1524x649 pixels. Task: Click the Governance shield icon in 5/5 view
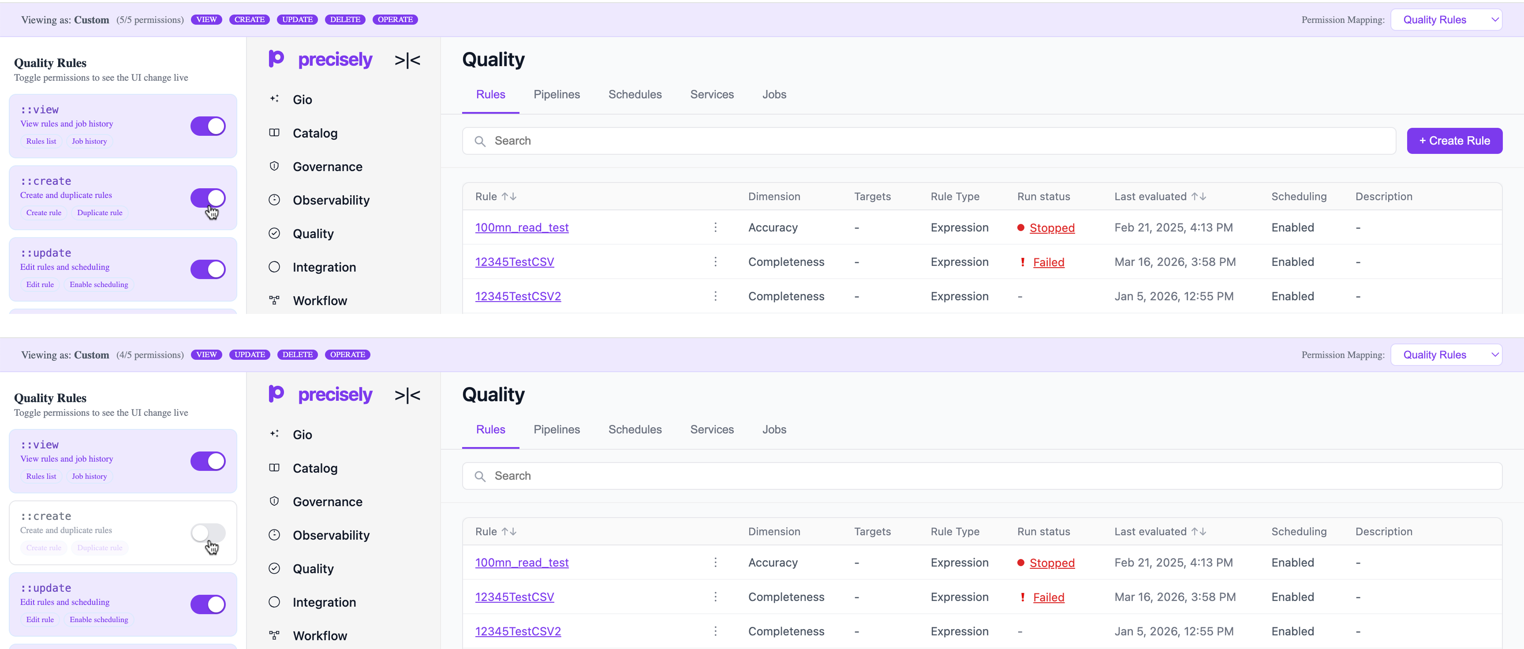click(274, 166)
